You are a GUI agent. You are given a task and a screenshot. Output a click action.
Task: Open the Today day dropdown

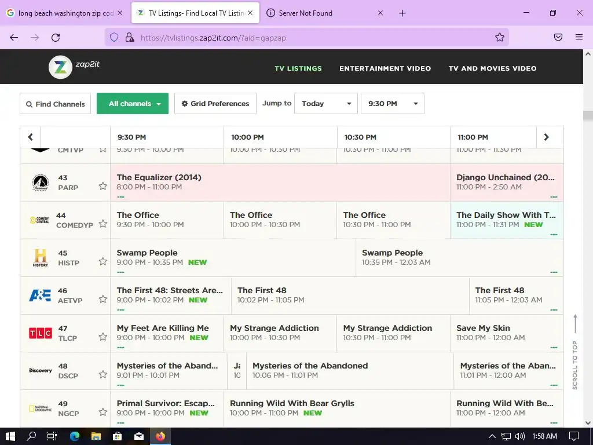coord(326,103)
